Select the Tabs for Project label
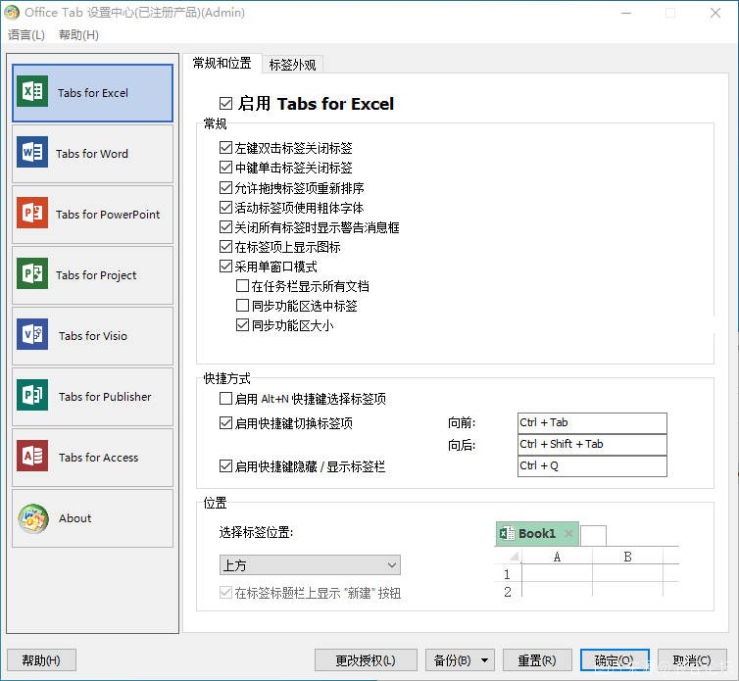This screenshot has height=681, width=739. click(x=96, y=275)
